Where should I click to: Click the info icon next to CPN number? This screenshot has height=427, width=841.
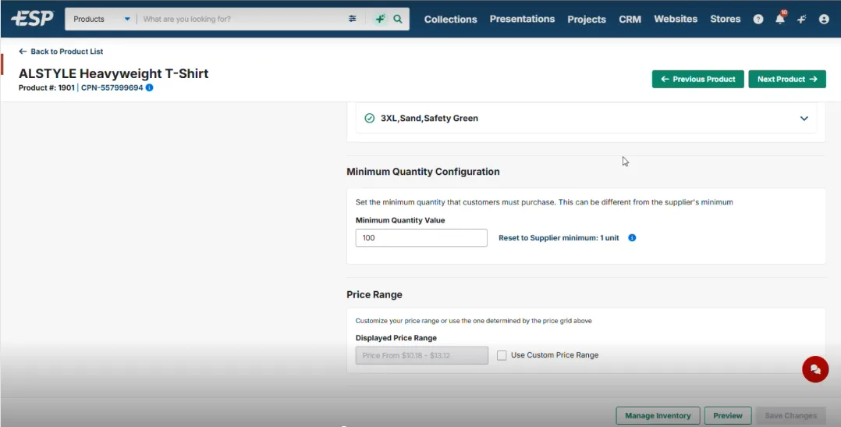coord(149,87)
